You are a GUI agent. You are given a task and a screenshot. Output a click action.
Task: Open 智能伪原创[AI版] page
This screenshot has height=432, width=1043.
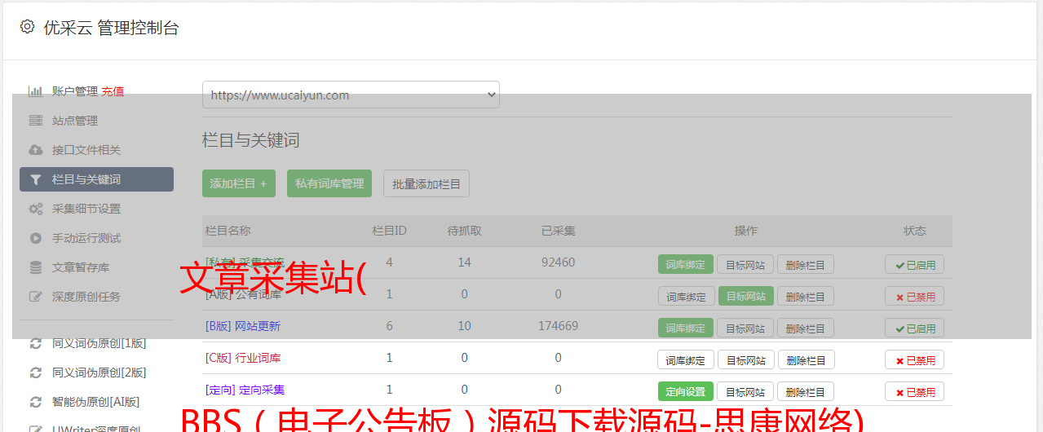click(96, 402)
